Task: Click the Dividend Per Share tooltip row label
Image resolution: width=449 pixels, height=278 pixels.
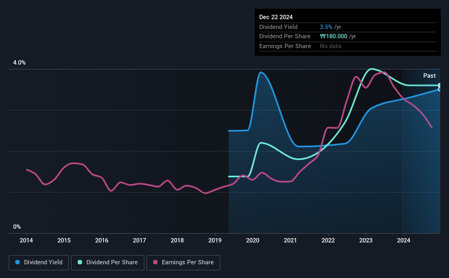Action: (x=284, y=37)
